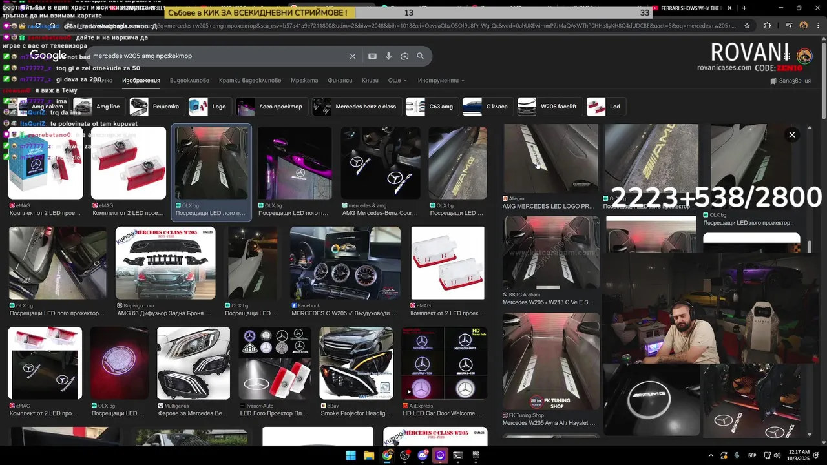
Task: Open FK Tuning Shop Mercedes W205 Ayna result
Action: tap(550, 362)
